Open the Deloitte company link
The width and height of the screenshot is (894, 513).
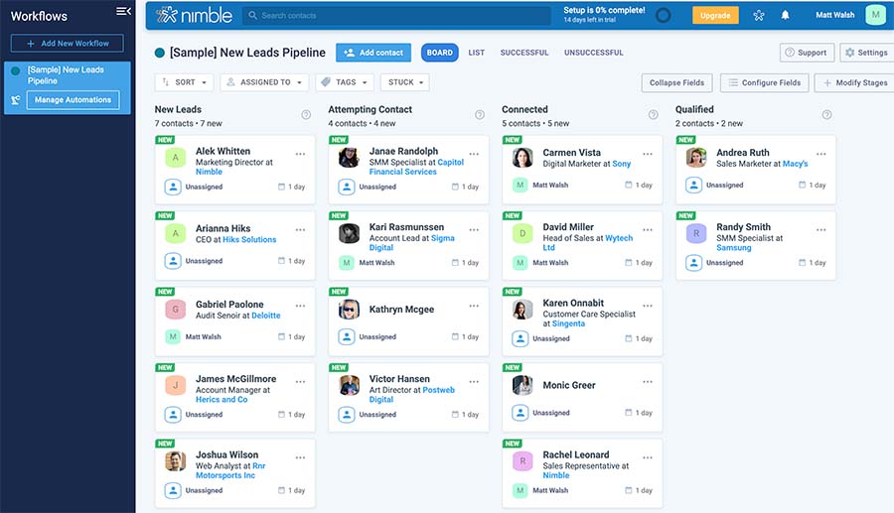265,316
